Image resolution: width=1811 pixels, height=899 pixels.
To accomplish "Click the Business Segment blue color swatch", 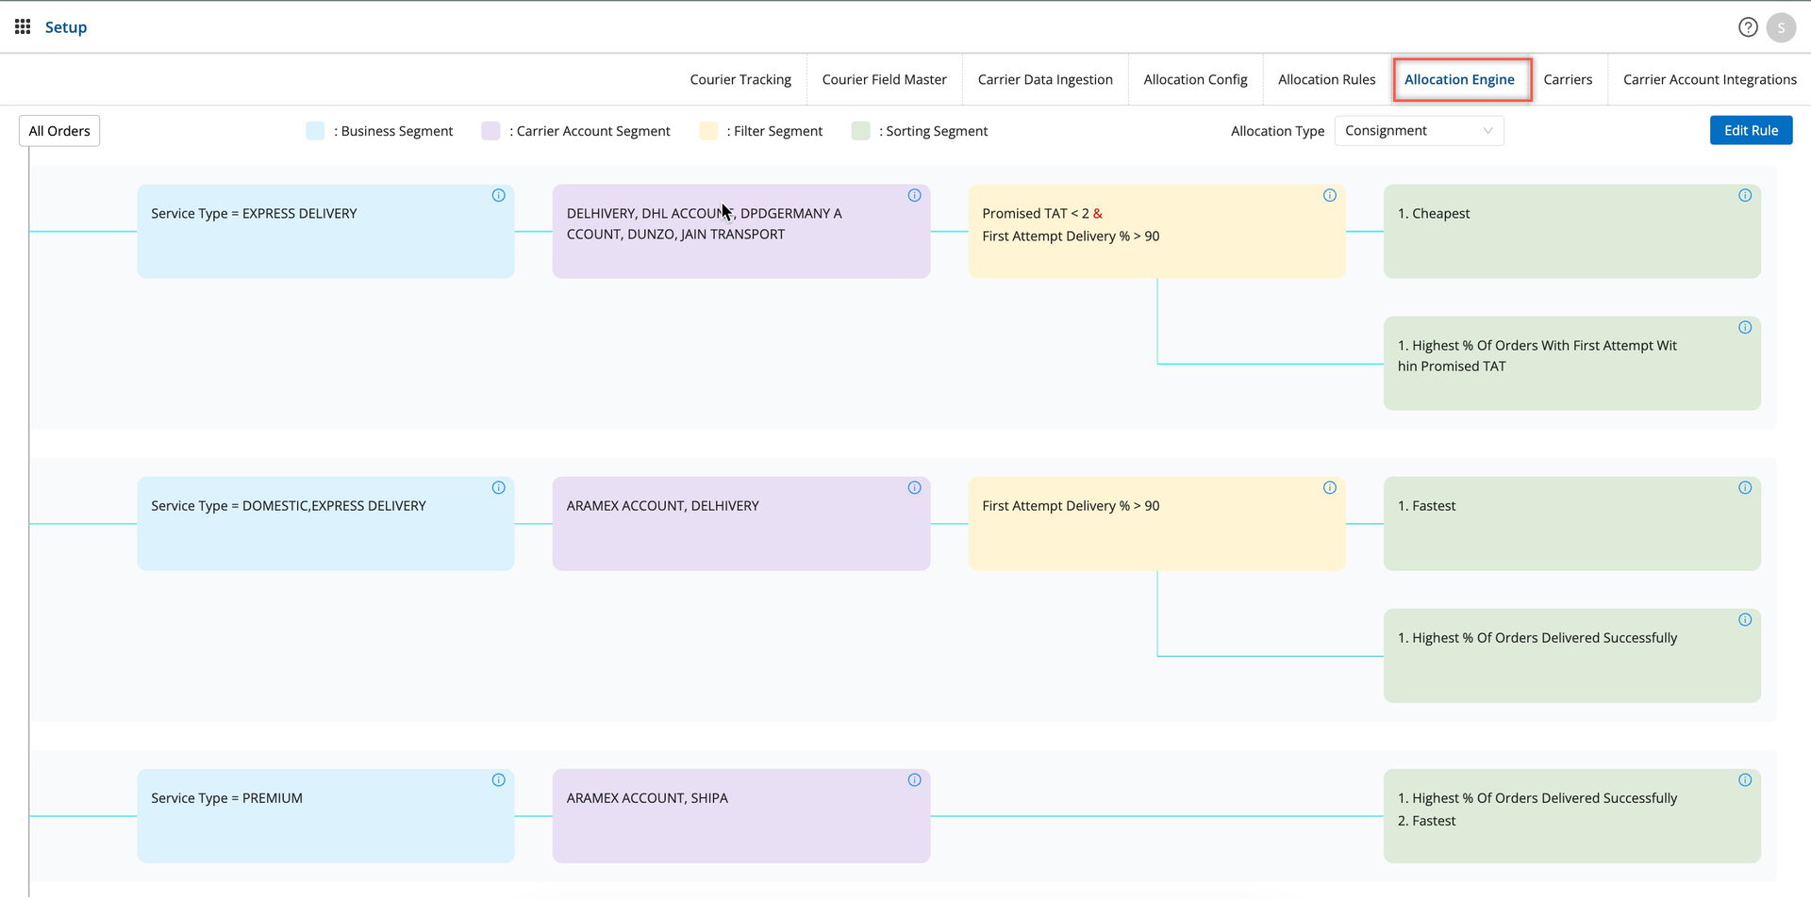I will (315, 131).
